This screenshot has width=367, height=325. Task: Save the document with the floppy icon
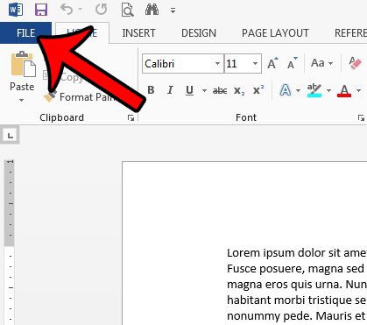pyautogui.click(x=41, y=10)
